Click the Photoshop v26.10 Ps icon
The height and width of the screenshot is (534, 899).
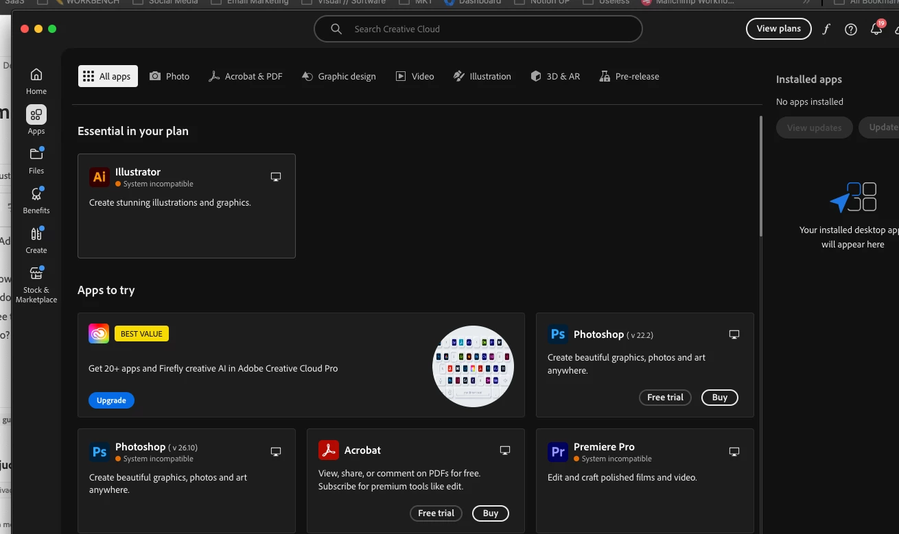click(100, 452)
